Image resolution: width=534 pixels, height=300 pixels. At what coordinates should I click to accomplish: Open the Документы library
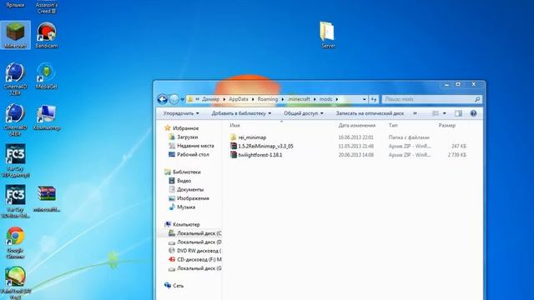point(190,189)
